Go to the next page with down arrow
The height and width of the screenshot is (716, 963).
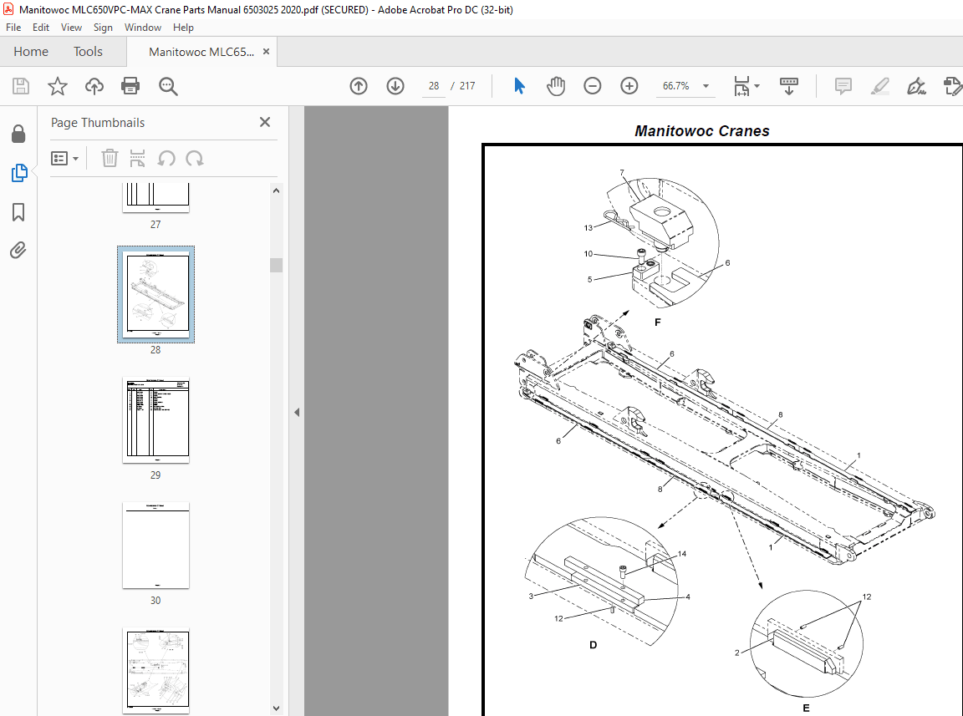tap(395, 85)
